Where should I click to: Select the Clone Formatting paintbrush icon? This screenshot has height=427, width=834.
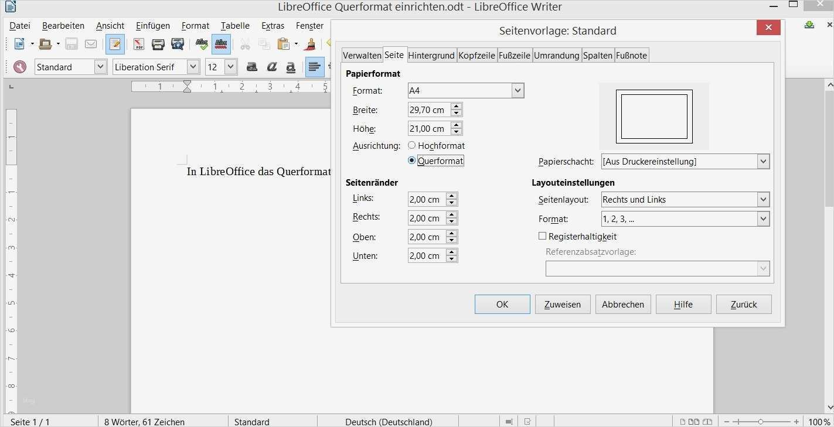click(311, 44)
